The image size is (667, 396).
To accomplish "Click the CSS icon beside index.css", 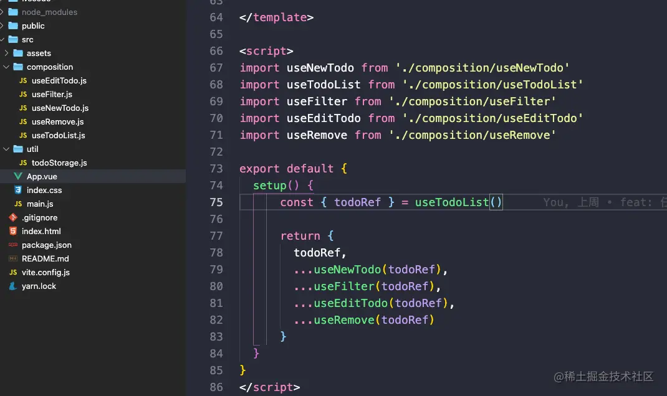I will point(18,190).
